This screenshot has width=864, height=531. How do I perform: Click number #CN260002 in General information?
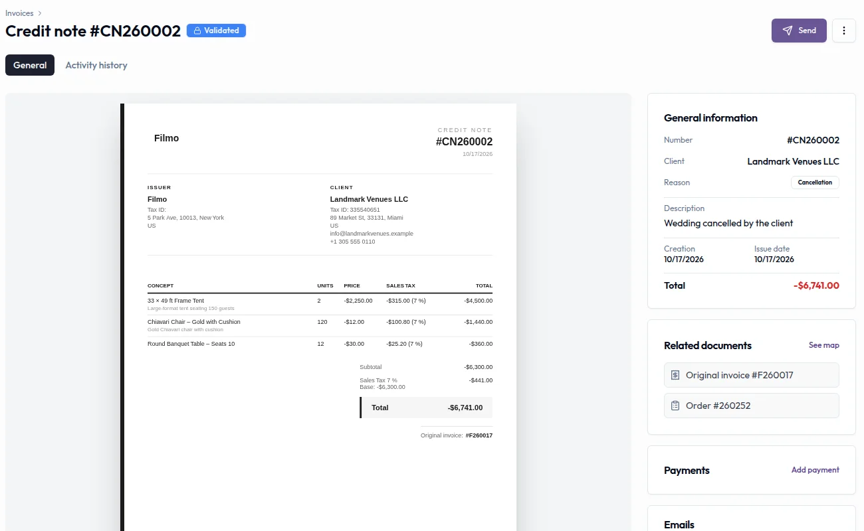(813, 140)
